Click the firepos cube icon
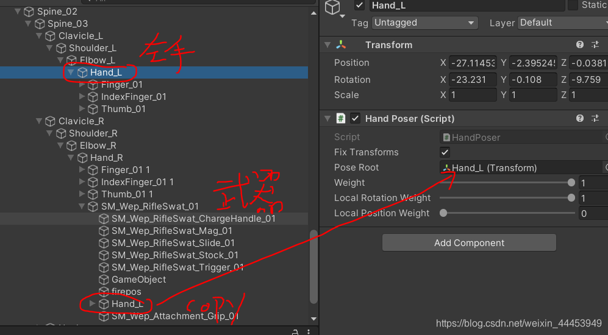Image resolution: width=608 pixels, height=335 pixels. click(104, 292)
